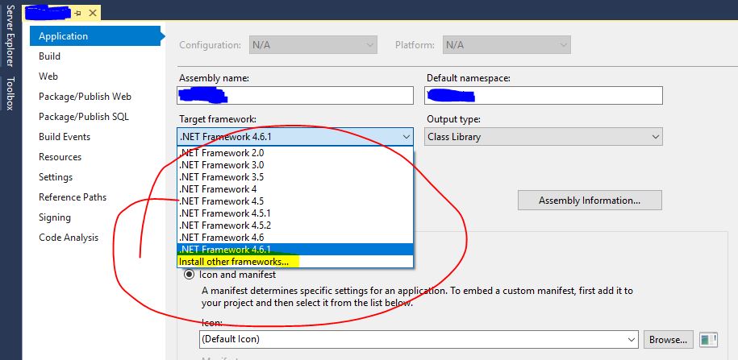Expand the Configuration dropdown
This screenshot has height=360, width=738.
click(x=313, y=45)
